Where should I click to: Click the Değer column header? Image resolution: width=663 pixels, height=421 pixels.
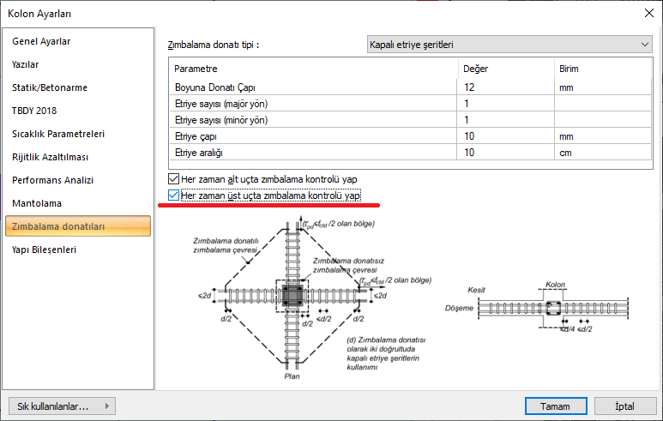pos(506,69)
